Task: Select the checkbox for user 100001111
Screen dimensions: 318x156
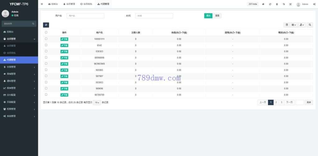Action: 46,39
